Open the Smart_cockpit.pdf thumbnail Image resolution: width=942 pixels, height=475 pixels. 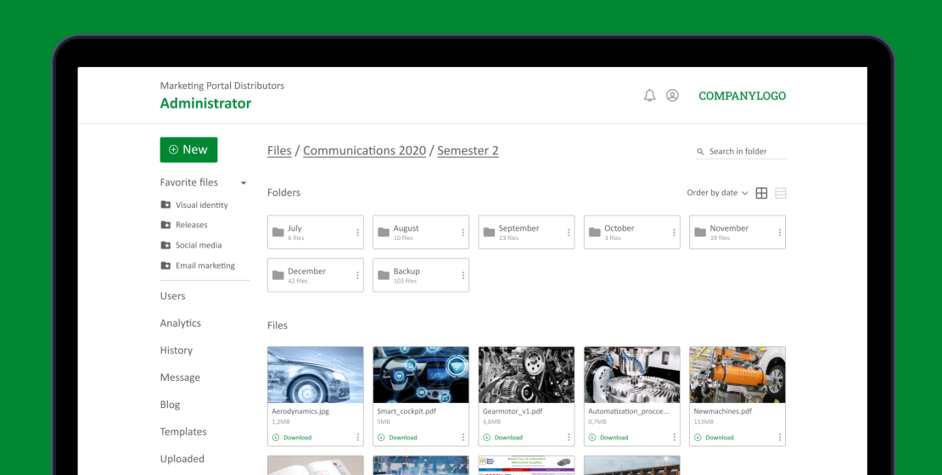(421, 375)
